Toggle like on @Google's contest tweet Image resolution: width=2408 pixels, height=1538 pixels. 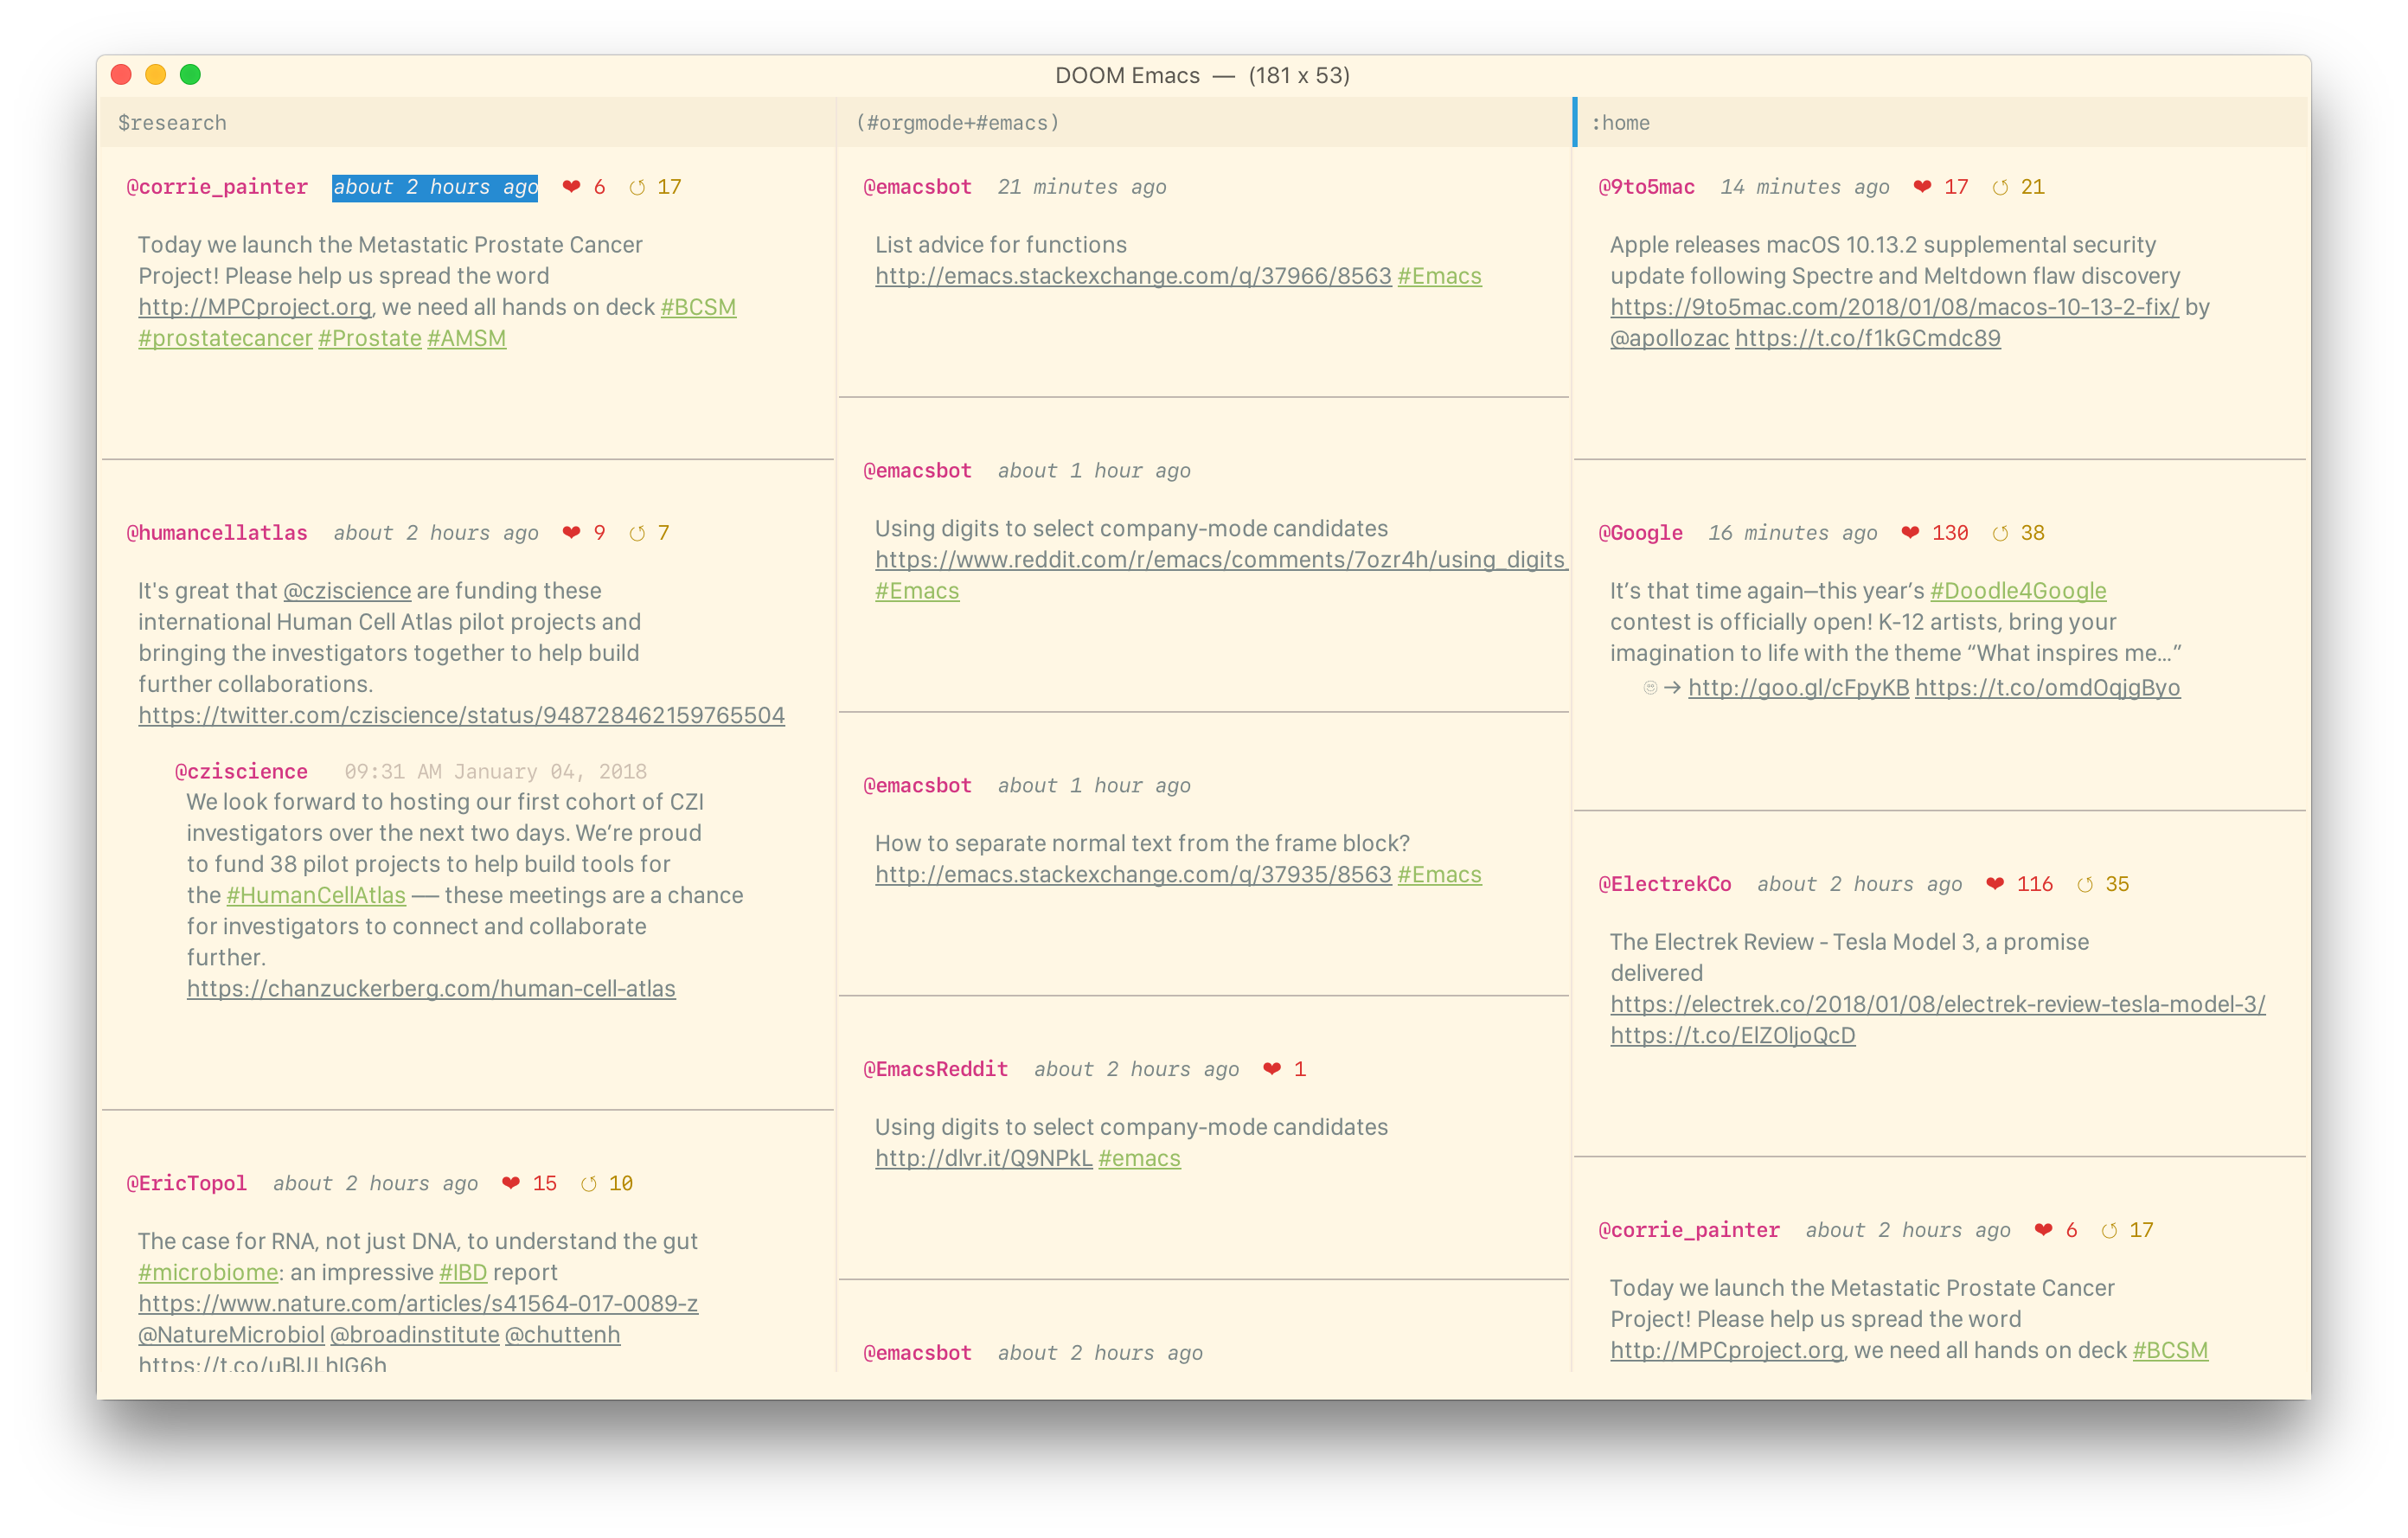coord(1911,532)
